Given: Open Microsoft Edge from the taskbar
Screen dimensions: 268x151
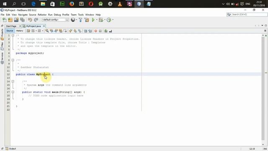Looking at the screenshot, I should pyautogui.click(x=33, y=4).
